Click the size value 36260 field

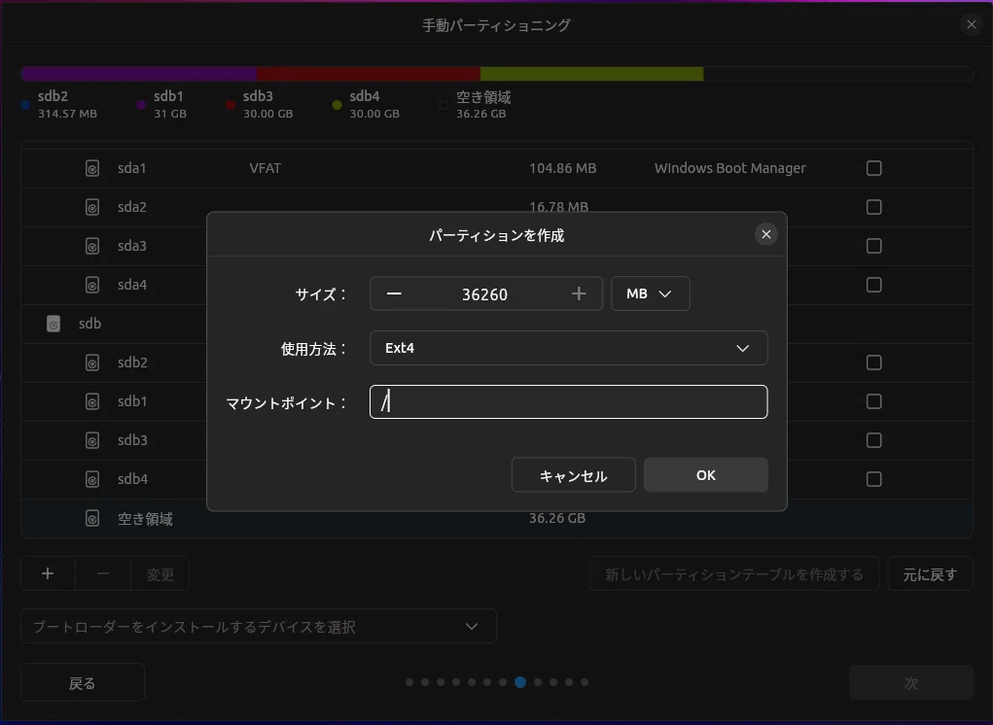[484, 294]
